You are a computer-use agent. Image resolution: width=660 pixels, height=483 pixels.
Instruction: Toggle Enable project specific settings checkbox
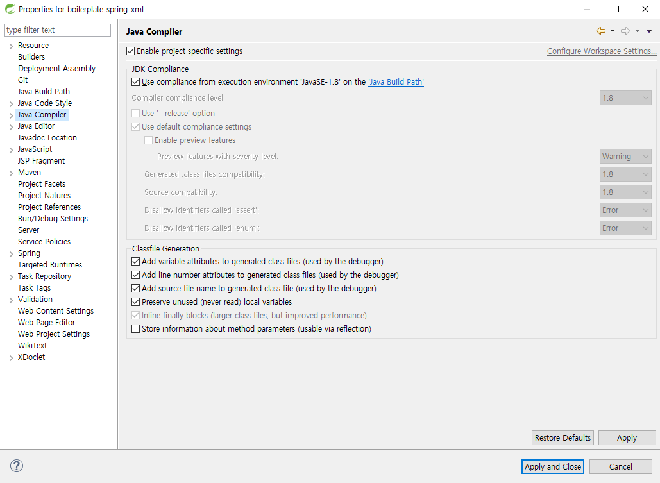coord(130,51)
